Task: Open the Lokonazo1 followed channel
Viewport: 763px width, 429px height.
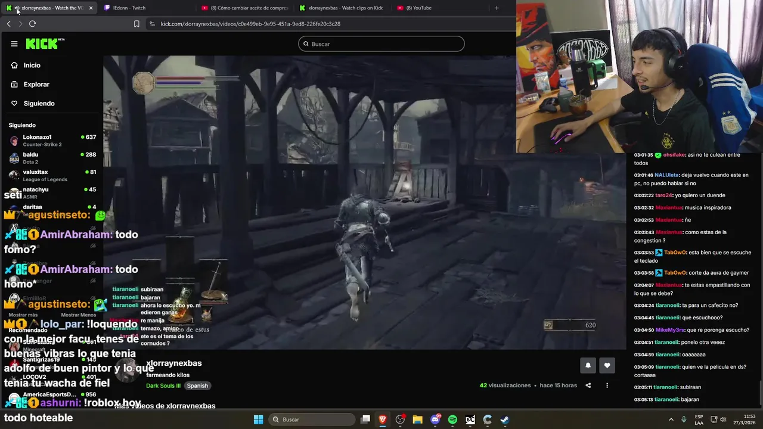Action: [x=52, y=140]
